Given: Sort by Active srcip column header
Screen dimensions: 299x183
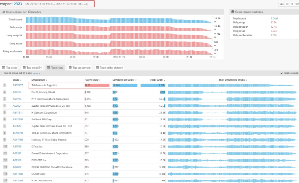Looking at the screenshot, I should click(x=92, y=80).
